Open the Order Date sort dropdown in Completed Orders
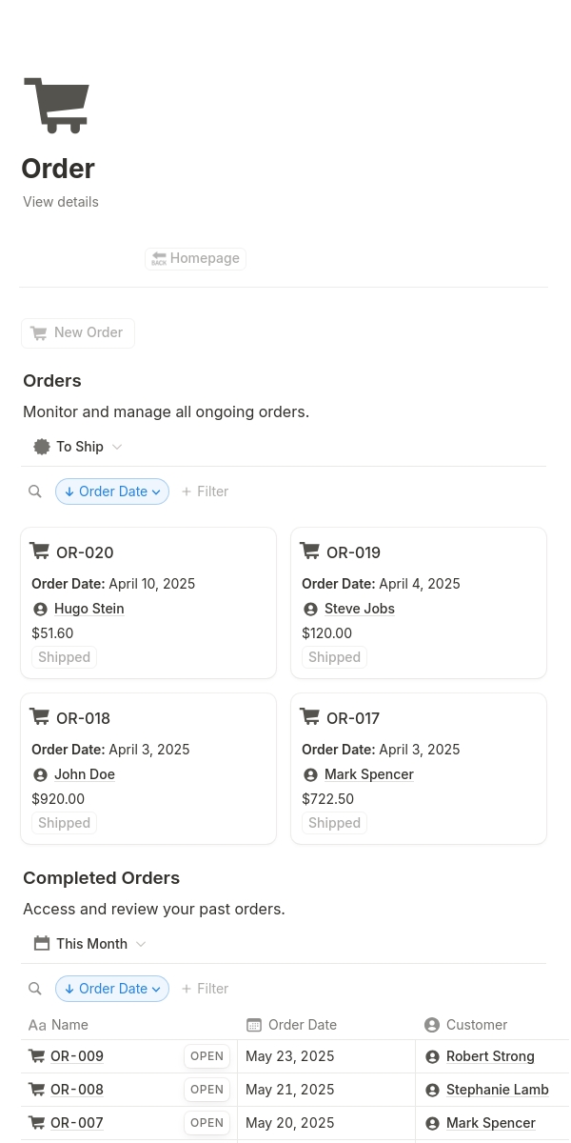This screenshot has width=571, height=1143. pos(111,988)
